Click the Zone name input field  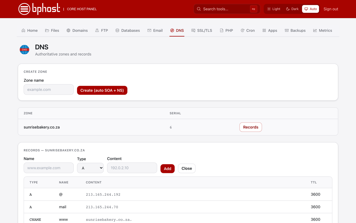tap(49, 89)
